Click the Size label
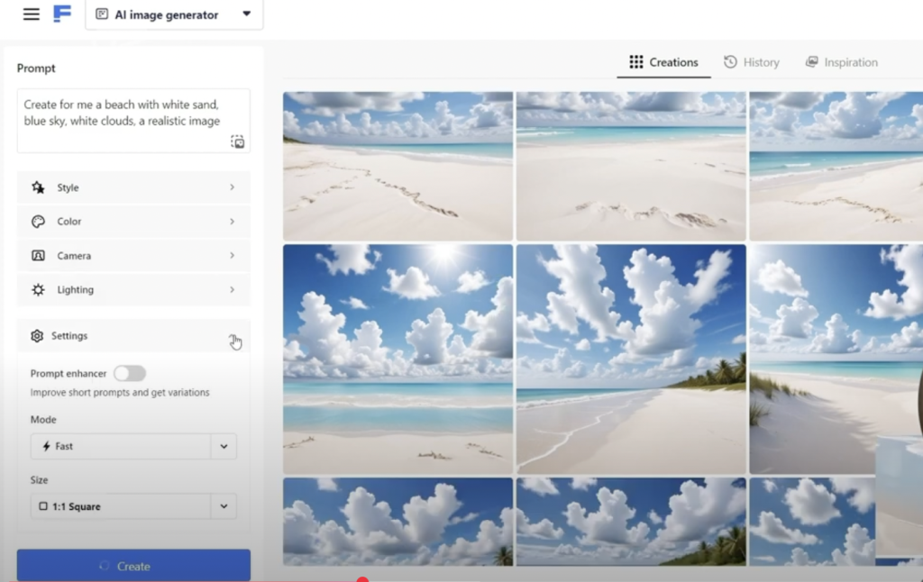Image resolution: width=923 pixels, height=582 pixels. 39,479
